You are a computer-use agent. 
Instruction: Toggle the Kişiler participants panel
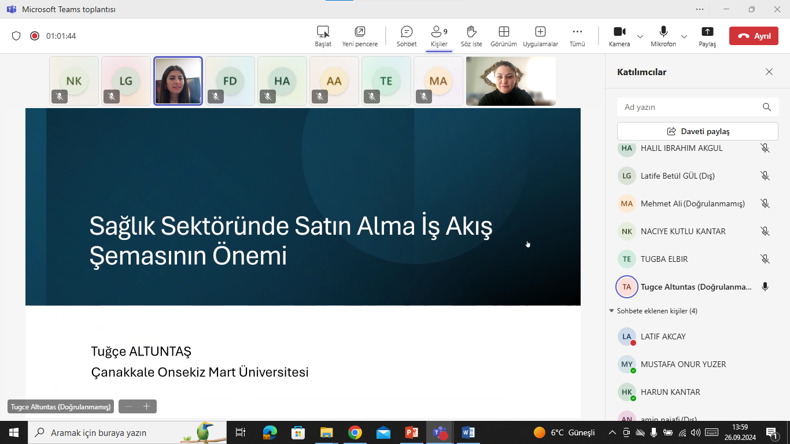439,36
